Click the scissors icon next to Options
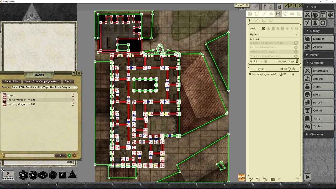Image resolution: width=336 pixels, height=189 pixels. click(297, 34)
